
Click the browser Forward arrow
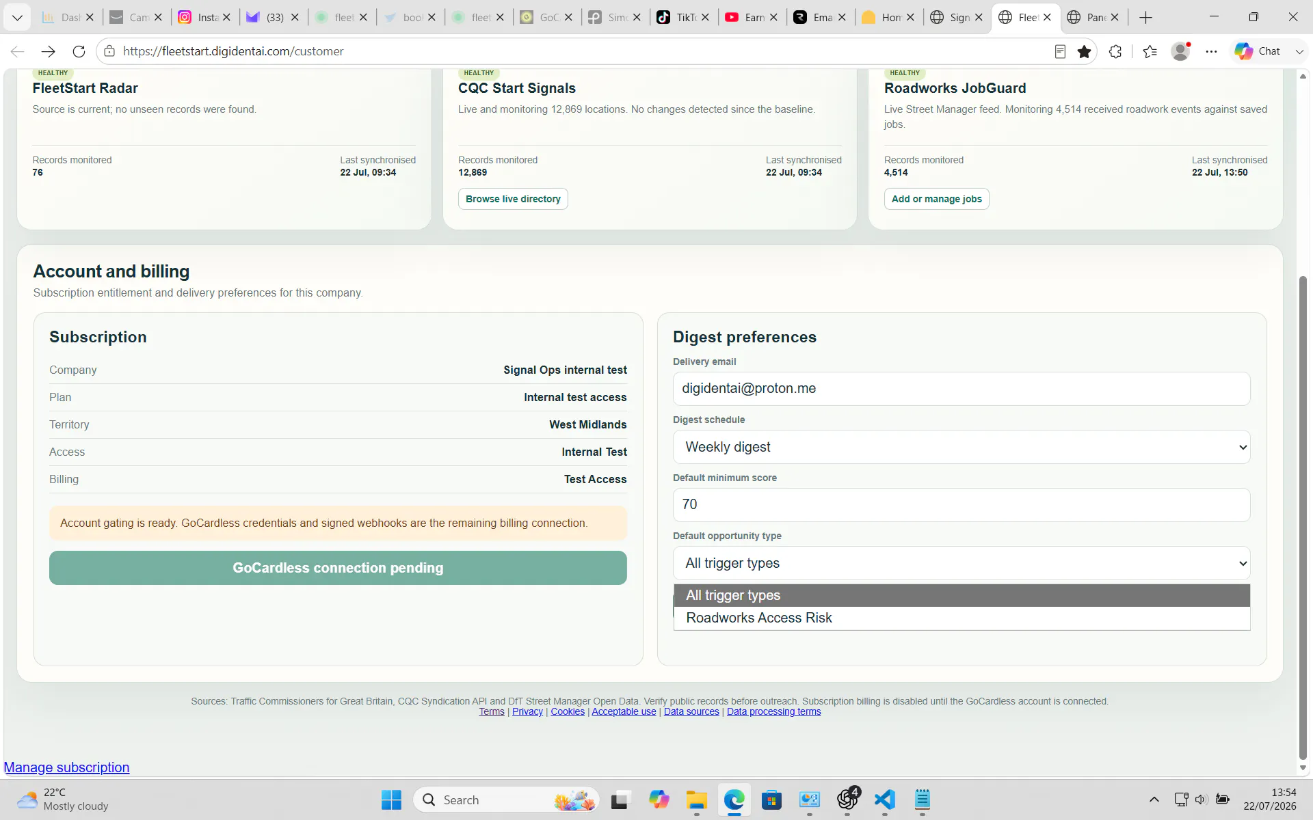[x=48, y=51]
